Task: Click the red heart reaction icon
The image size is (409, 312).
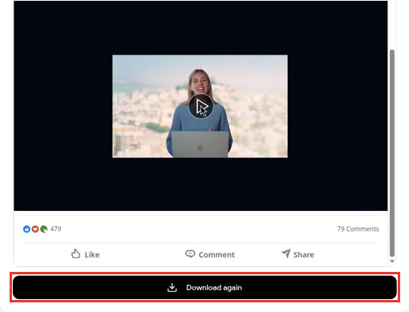Action: [35, 229]
